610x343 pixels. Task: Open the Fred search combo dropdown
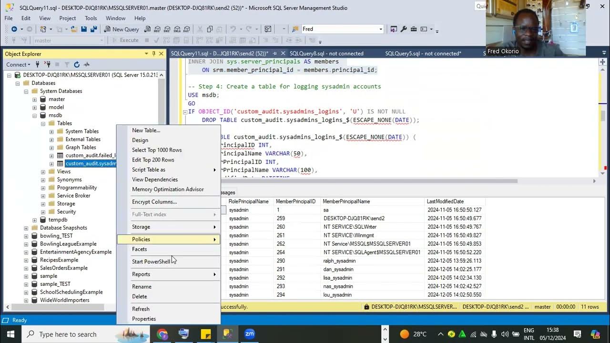click(381, 29)
